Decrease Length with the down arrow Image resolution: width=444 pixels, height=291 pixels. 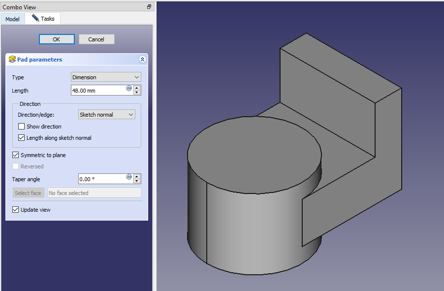point(137,93)
